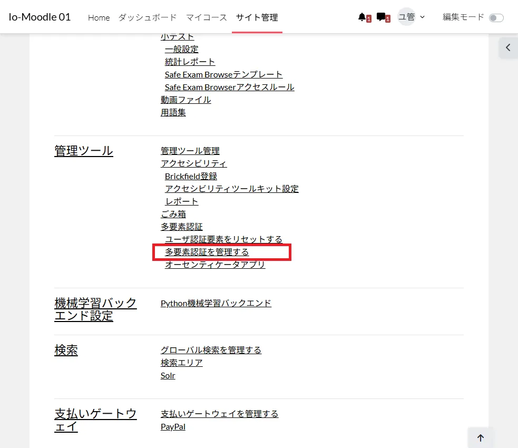Open ユーザ認証要素をリセットする link
Viewport: 518px width, 448px height.
coord(223,239)
